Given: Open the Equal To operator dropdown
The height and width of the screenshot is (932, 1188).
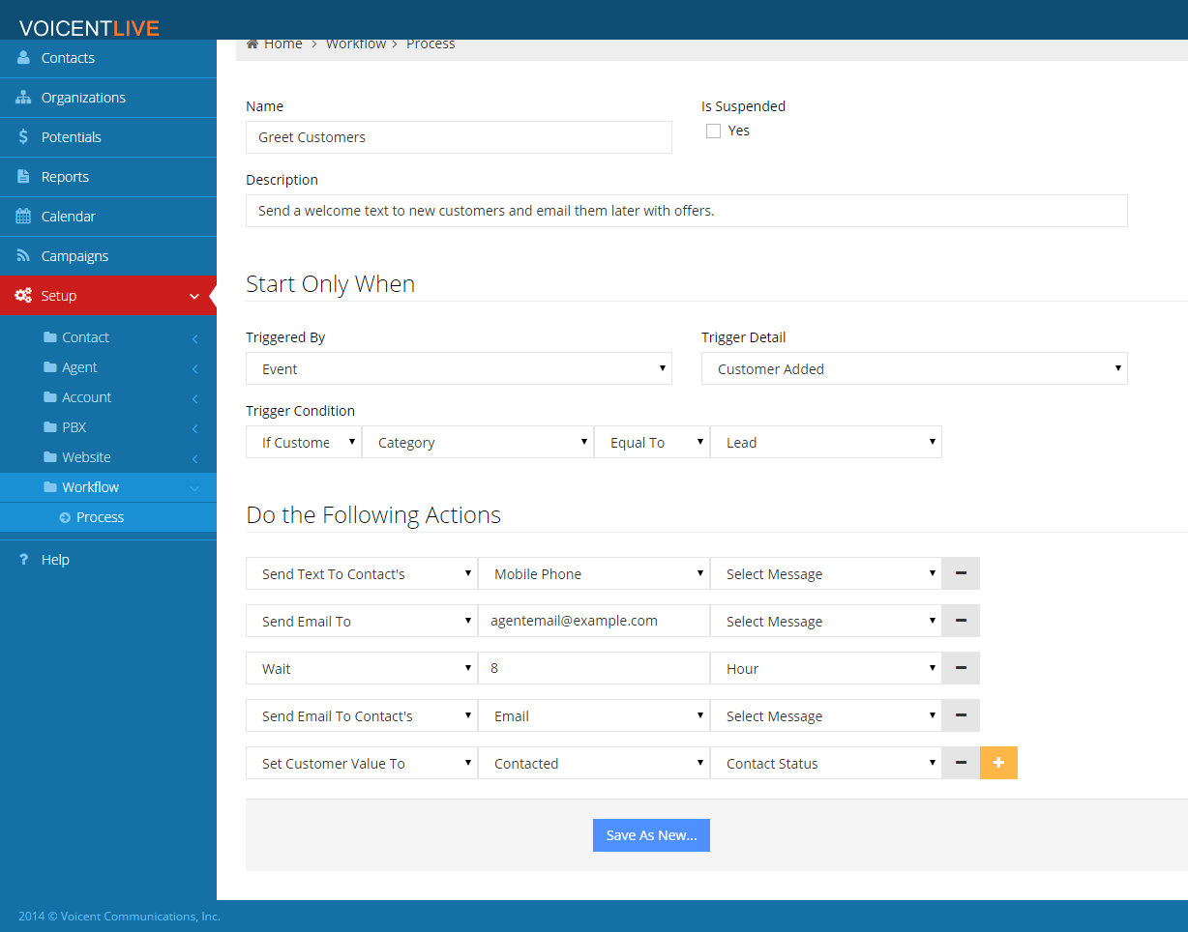Looking at the screenshot, I should click(652, 442).
